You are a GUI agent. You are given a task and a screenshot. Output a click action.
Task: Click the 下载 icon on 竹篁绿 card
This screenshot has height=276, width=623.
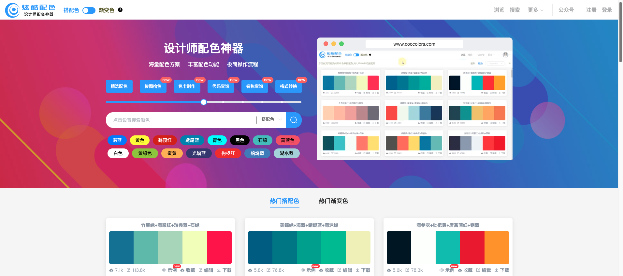[219, 270]
